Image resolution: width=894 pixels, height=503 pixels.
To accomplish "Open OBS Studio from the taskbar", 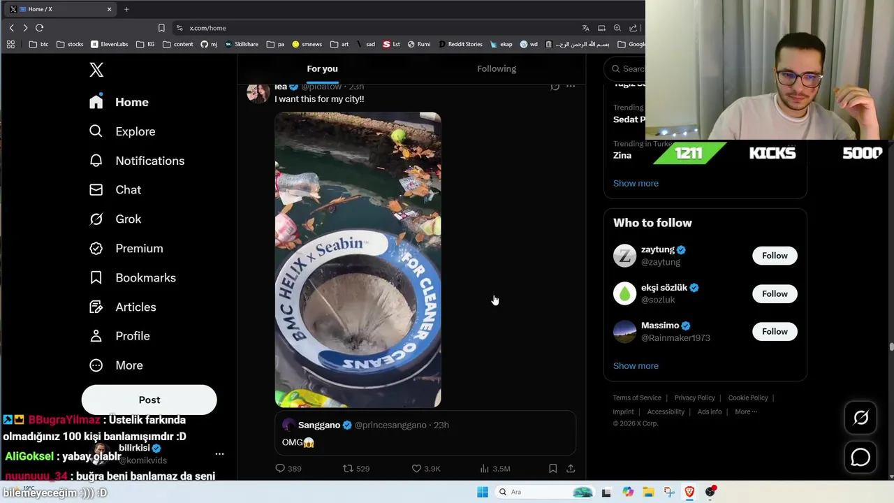I will coord(710,492).
